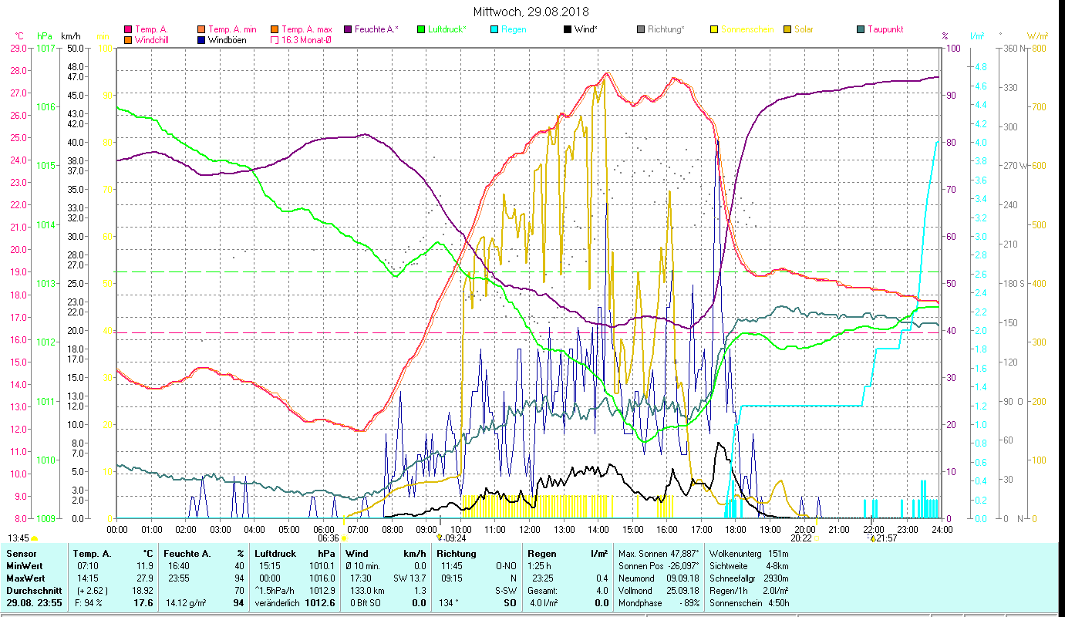Image resolution: width=1065 pixels, height=617 pixels.
Task: Click the MaxWert row label
Action: (26, 578)
